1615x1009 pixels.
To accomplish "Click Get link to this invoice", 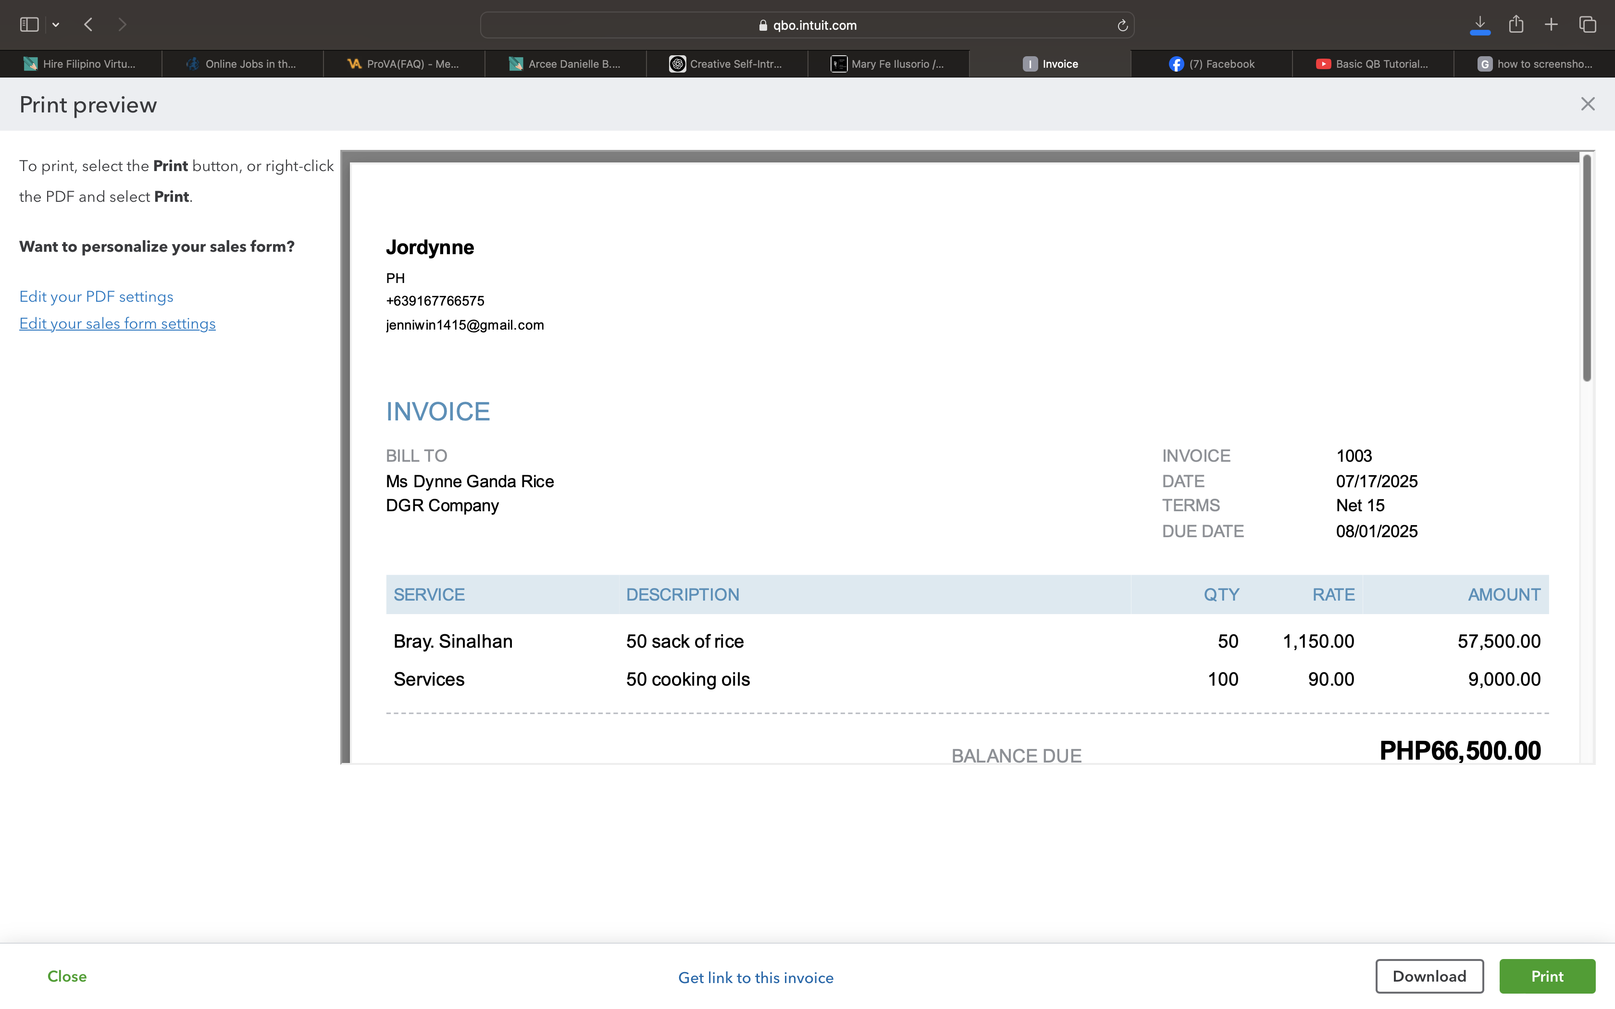I will click(756, 978).
